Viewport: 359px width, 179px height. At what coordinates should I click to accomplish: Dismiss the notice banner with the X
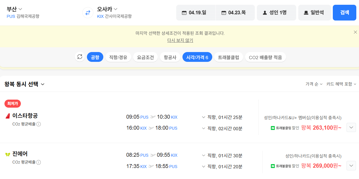355,32
